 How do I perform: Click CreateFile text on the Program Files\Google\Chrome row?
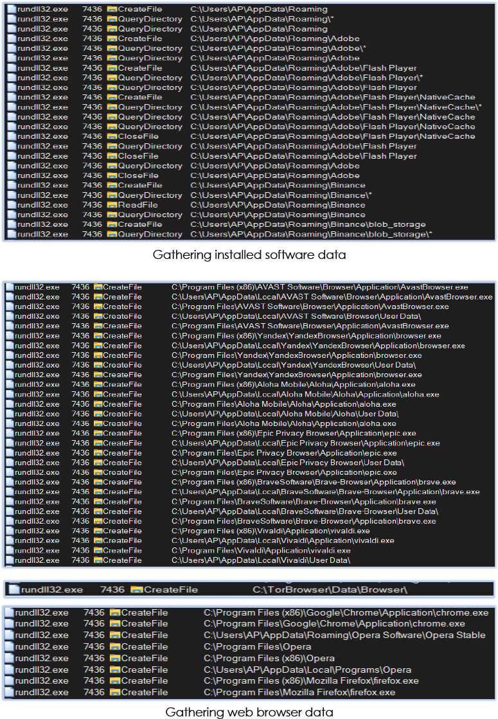point(145,624)
